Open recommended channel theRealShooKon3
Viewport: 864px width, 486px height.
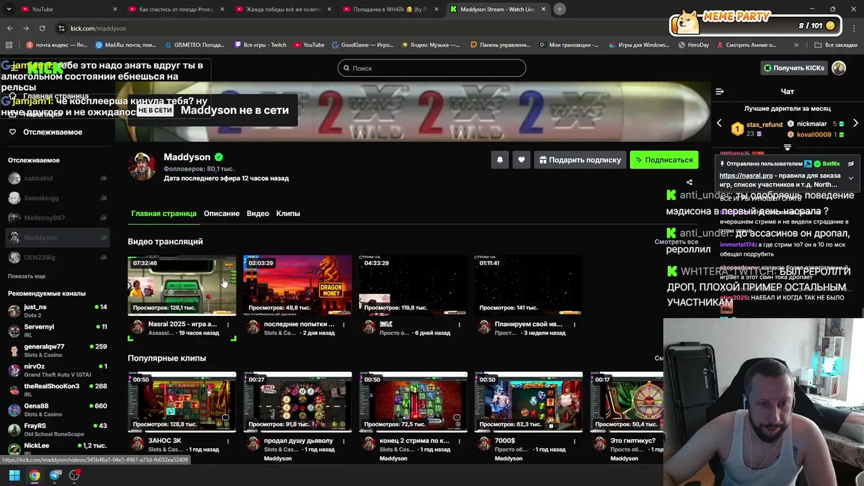[57, 390]
